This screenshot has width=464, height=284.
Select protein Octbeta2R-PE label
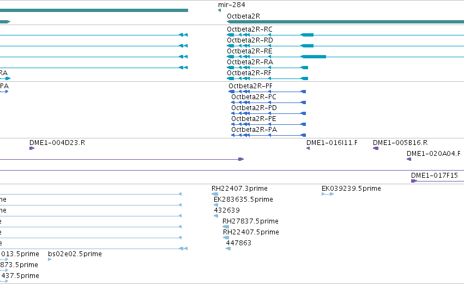pos(254,119)
